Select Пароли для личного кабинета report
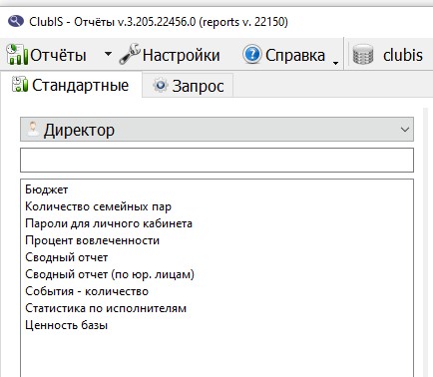The height and width of the screenshot is (377, 433). pos(109,223)
